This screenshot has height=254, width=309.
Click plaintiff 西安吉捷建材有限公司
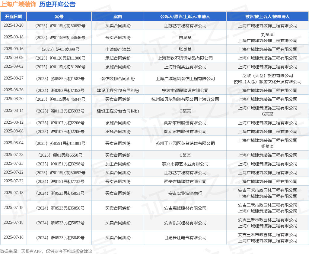[185, 181]
